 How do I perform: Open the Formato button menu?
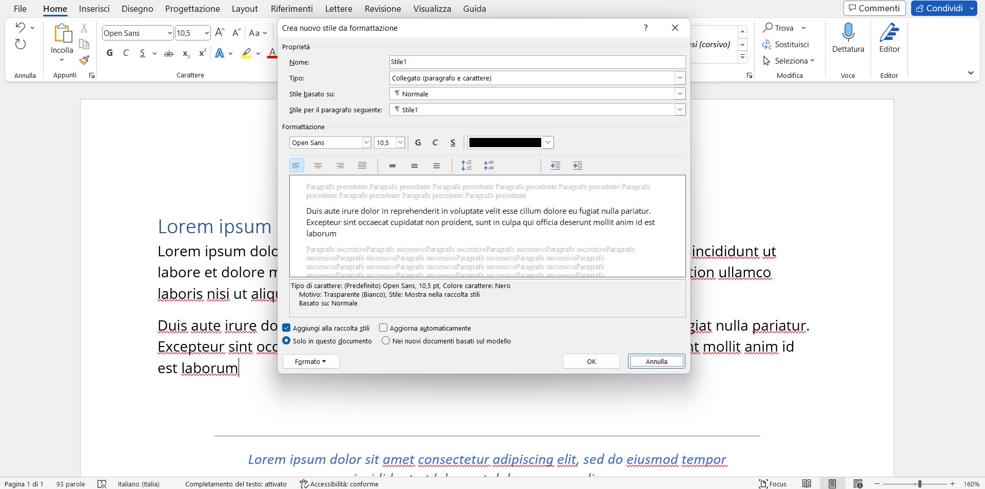point(311,361)
